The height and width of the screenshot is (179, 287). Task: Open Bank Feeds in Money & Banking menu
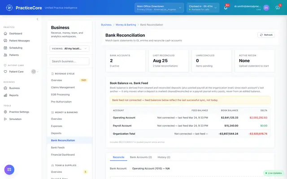(58, 148)
